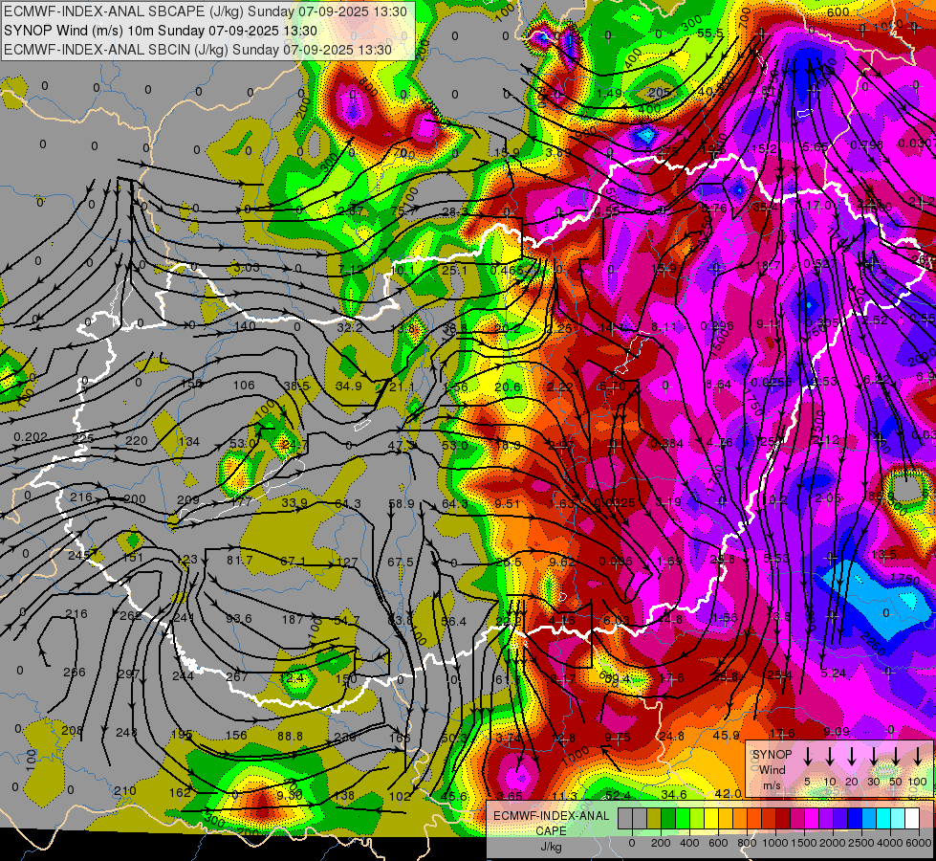The height and width of the screenshot is (861, 936).
Task: Click the map value 33.9
Action: point(294,502)
